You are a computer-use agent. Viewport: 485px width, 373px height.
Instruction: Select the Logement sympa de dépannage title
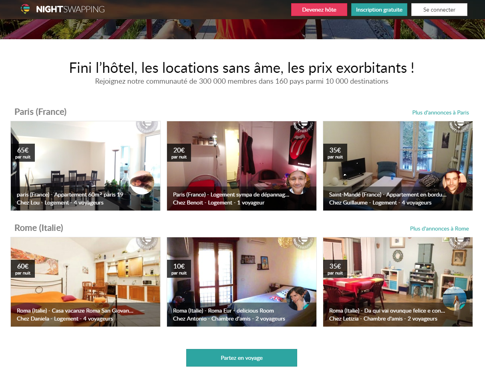click(x=231, y=195)
